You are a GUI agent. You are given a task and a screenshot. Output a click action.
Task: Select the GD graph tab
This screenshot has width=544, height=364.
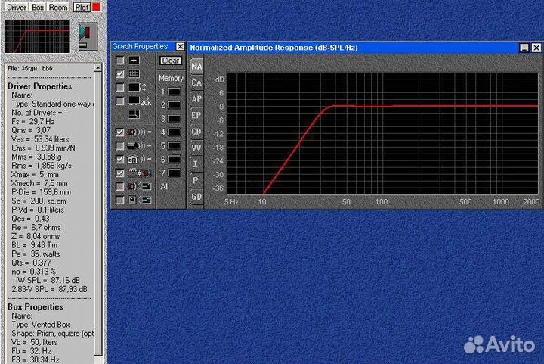(196, 197)
